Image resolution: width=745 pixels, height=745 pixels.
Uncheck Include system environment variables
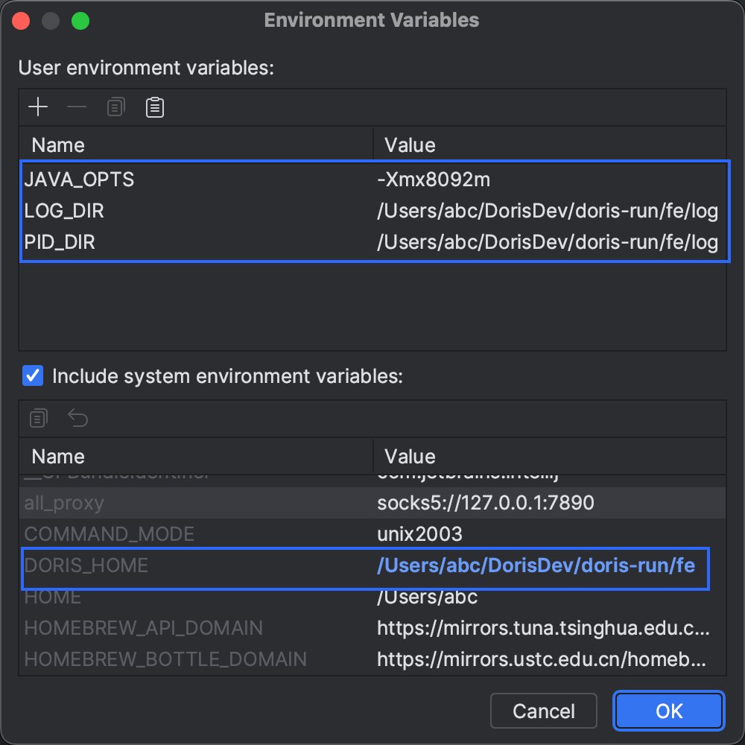33,375
